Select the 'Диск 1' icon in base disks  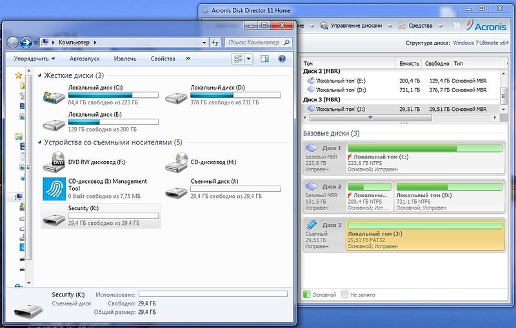[x=312, y=148]
